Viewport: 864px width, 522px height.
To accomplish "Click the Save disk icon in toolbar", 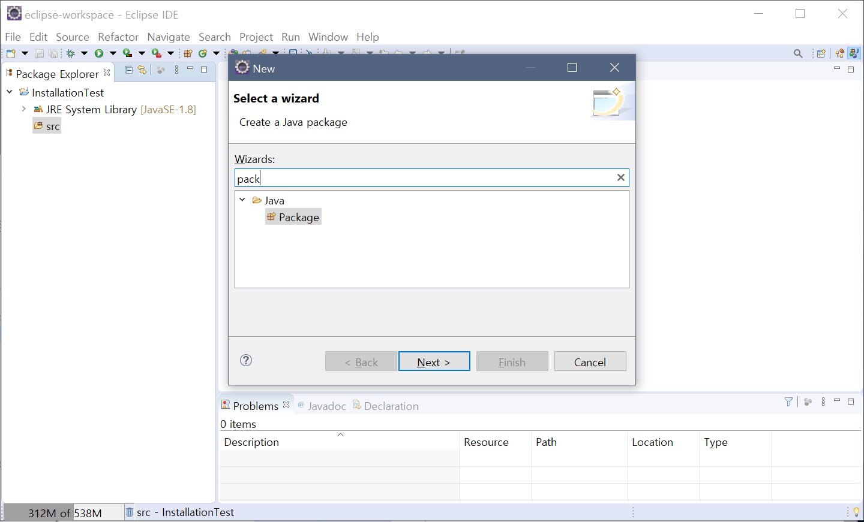I will tap(39, 53).
